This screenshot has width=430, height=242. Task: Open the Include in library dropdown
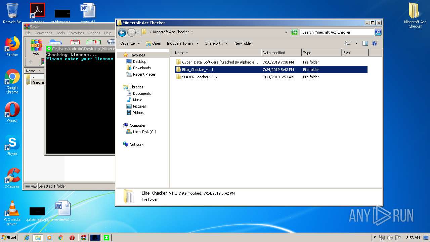tap(182, 43)
